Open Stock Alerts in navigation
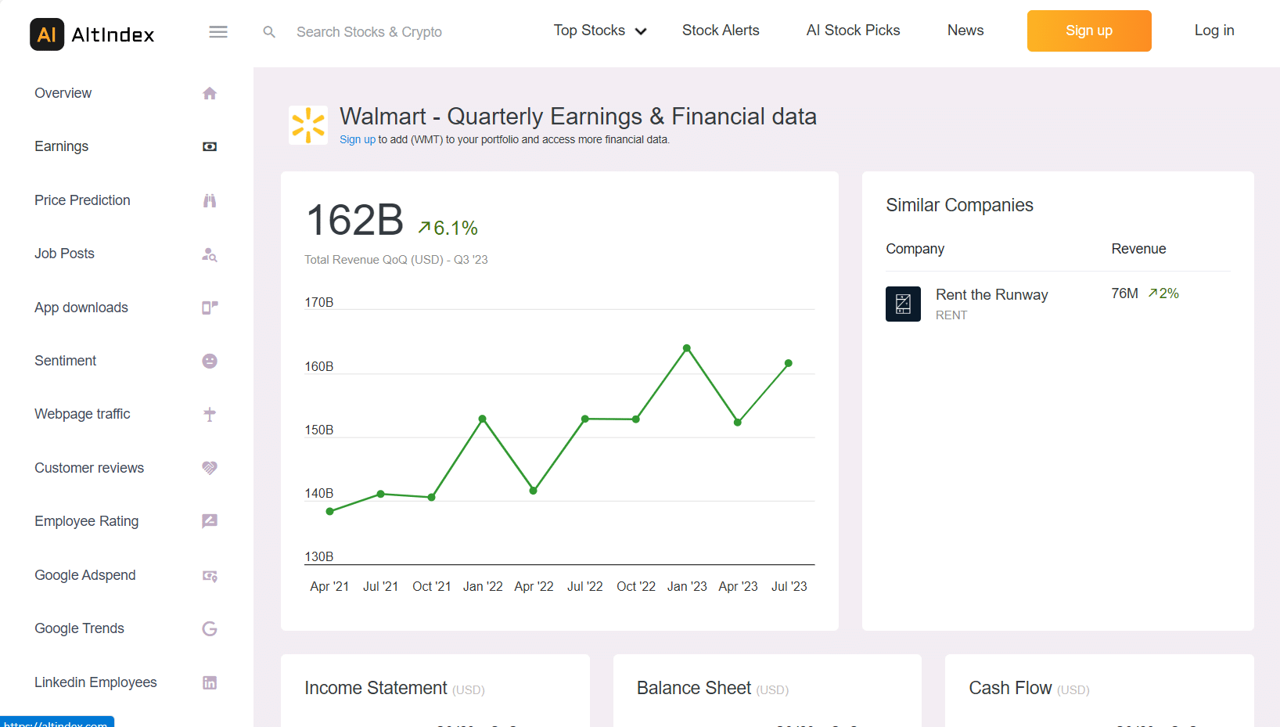 tap(721, 31)
